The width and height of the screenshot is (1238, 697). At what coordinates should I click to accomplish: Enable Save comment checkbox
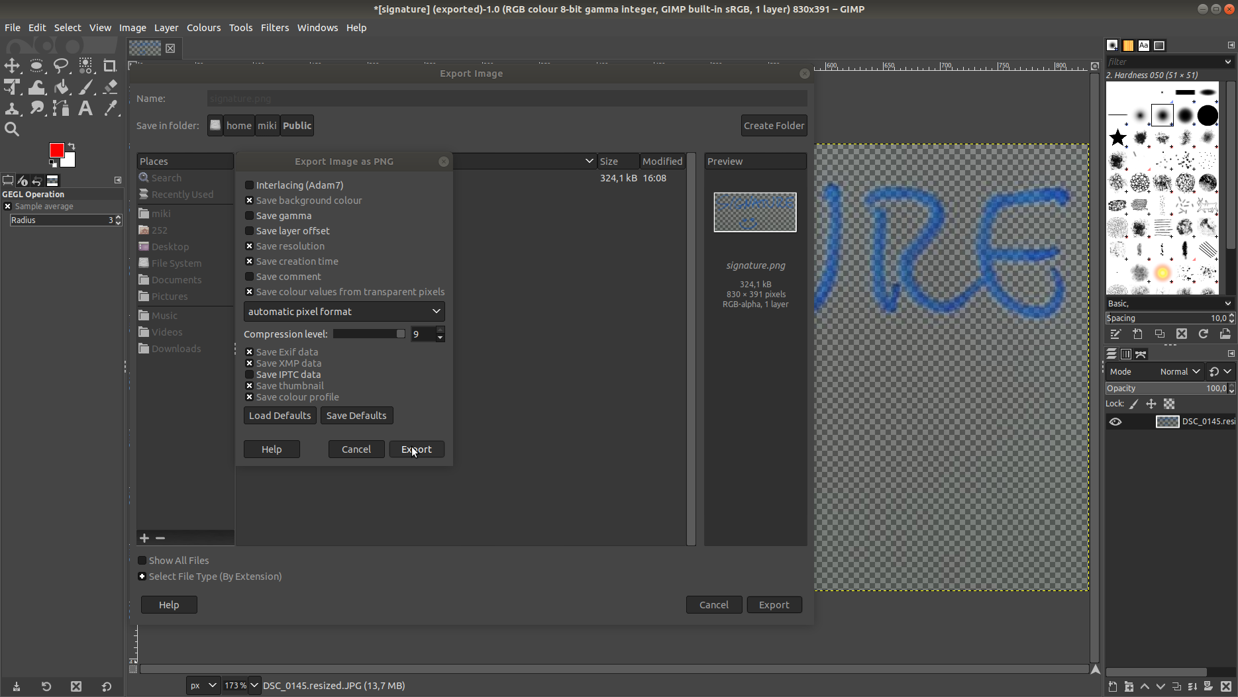click(249, 277)
